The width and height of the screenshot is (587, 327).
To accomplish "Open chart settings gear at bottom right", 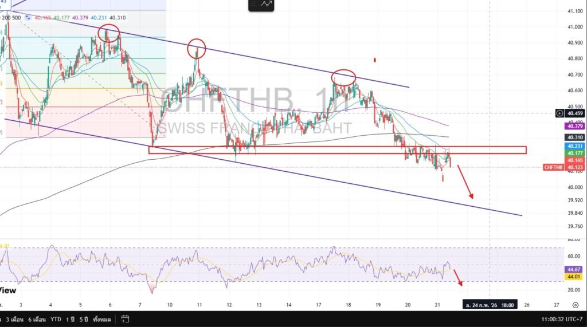I will coord(575,305).
